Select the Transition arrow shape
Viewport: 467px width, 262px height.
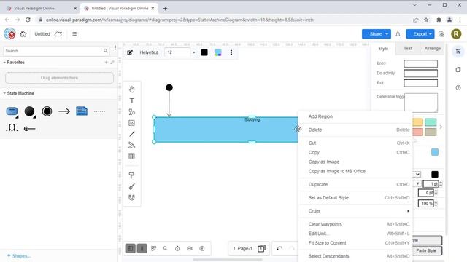(x=64, y=111)
